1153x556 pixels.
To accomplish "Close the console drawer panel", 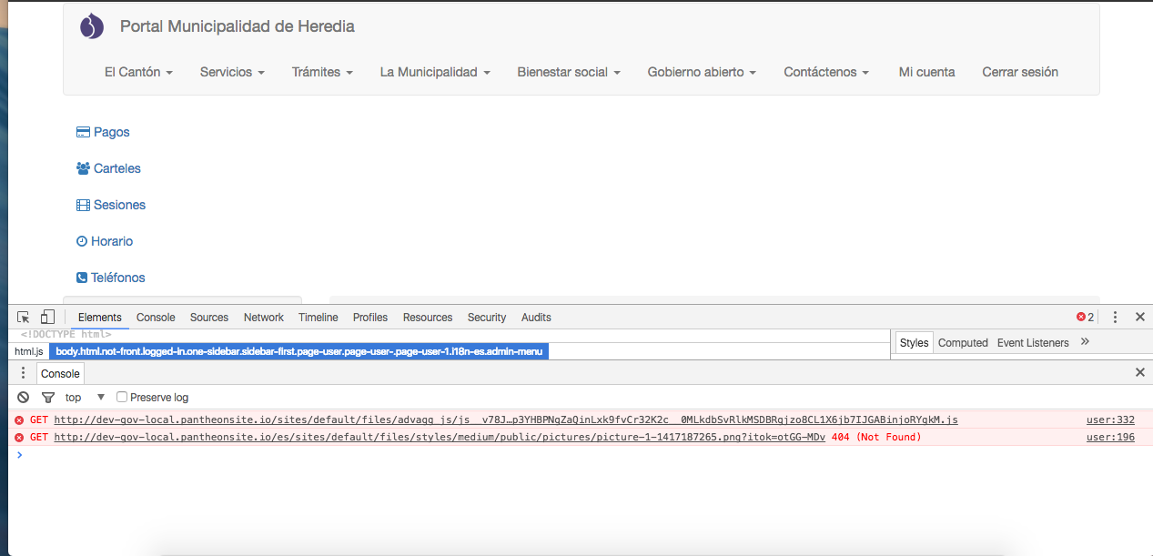I will pyautogui.click(x=1139, y=372).
